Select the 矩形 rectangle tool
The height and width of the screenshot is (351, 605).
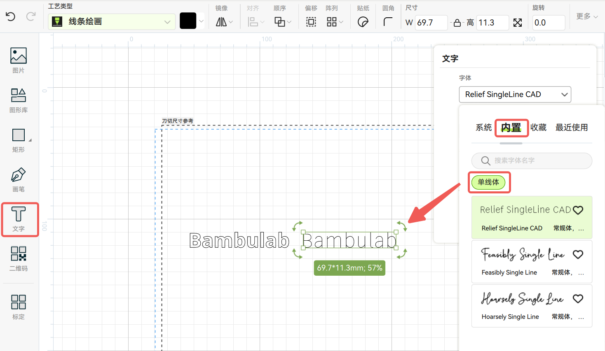19,140
